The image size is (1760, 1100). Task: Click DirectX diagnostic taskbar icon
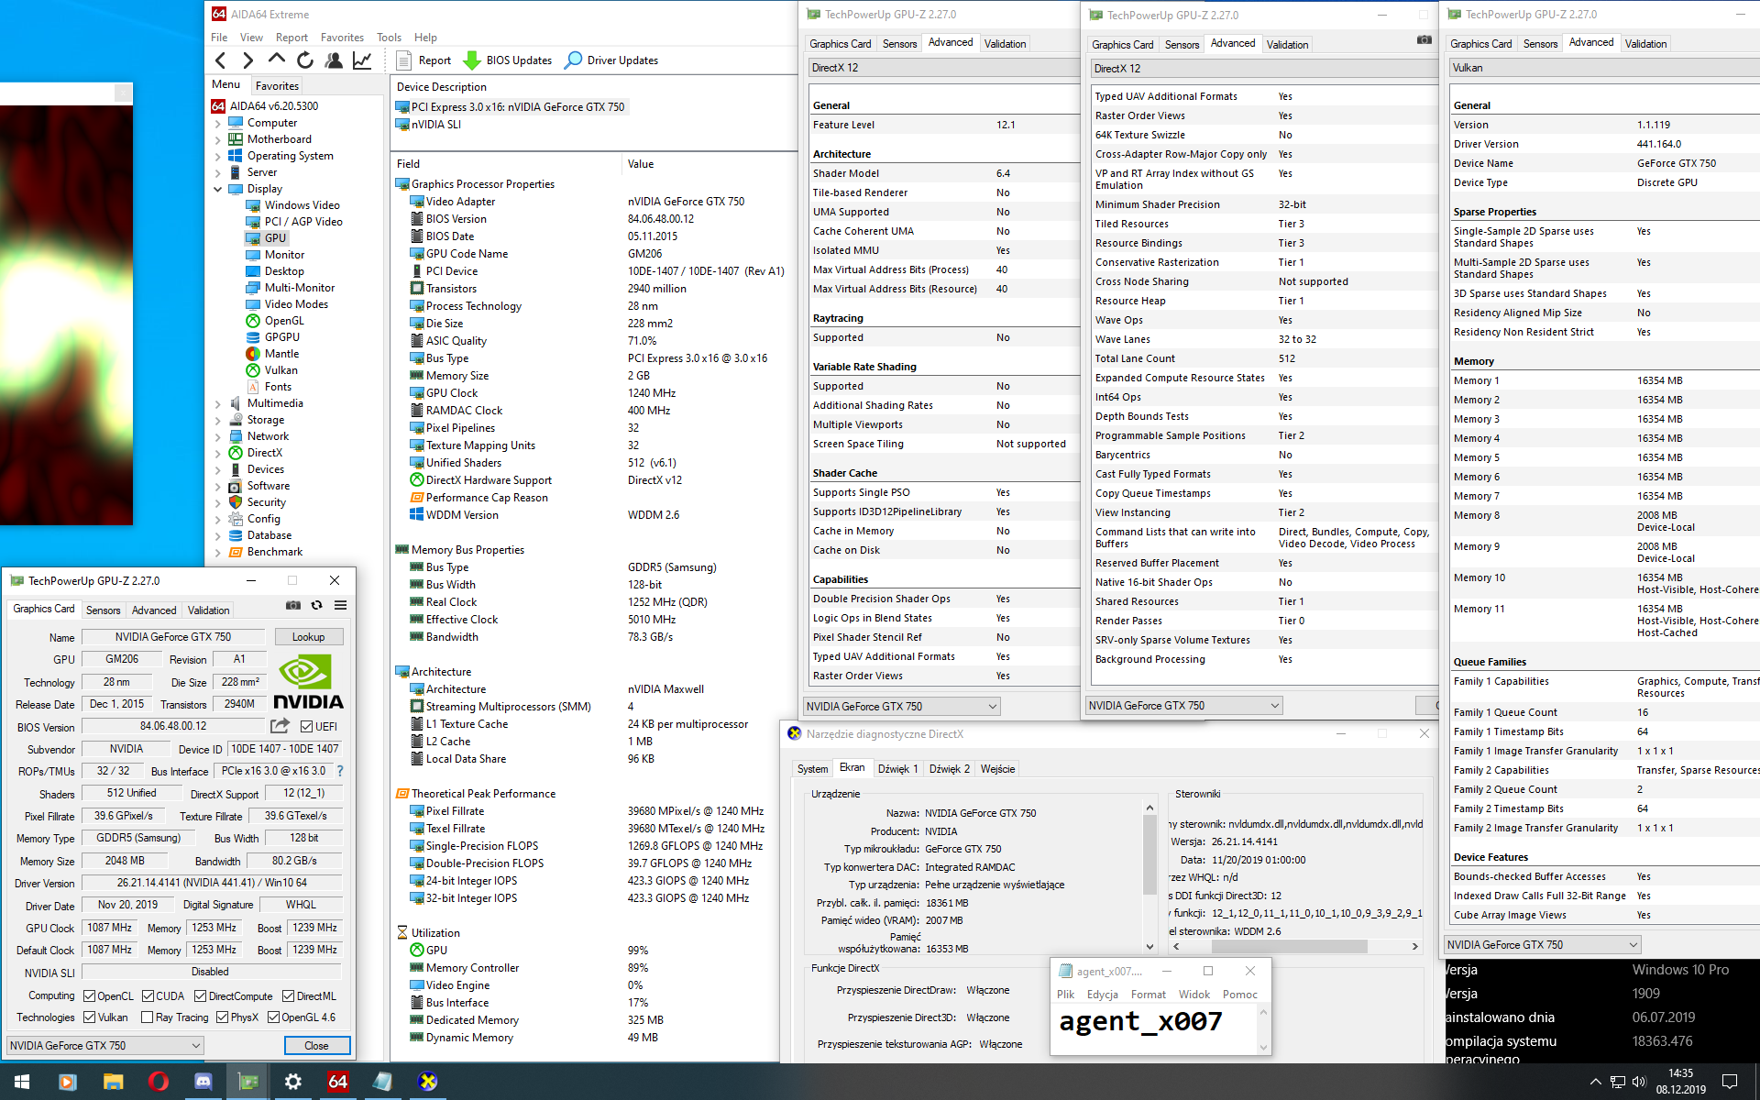(427, 1082)
